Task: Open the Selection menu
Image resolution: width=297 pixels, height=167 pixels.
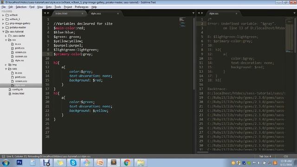Action: 21,7
